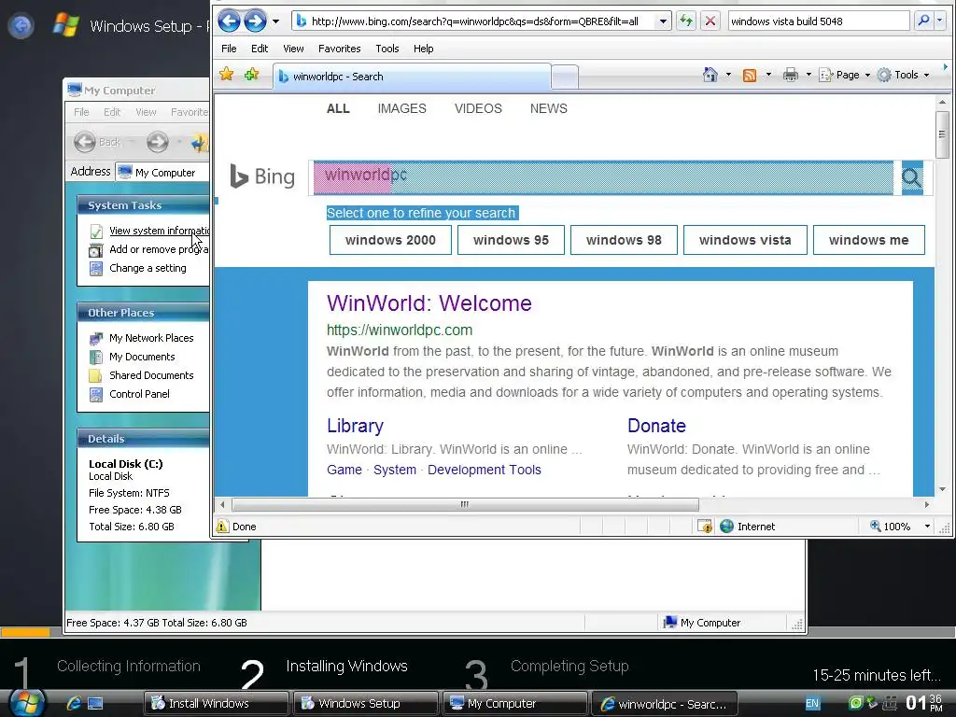Screen dimensions: 956x717
Task: Open the Tools menu in menu bar
Action: (x=387, y=49)
